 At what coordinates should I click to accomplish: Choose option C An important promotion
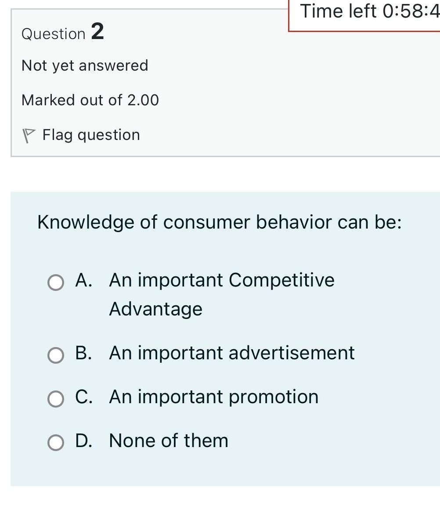point(54,400)
